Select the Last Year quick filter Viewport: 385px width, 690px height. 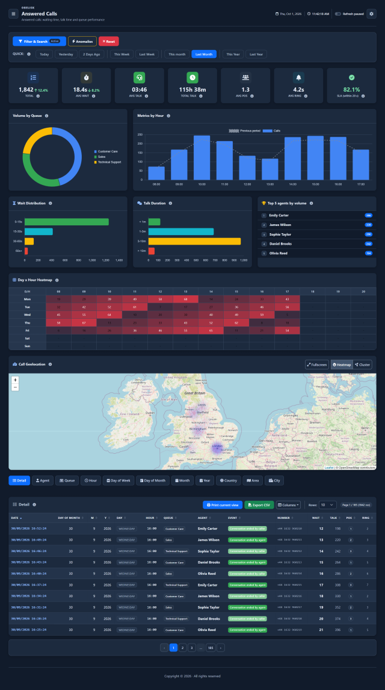256,54
